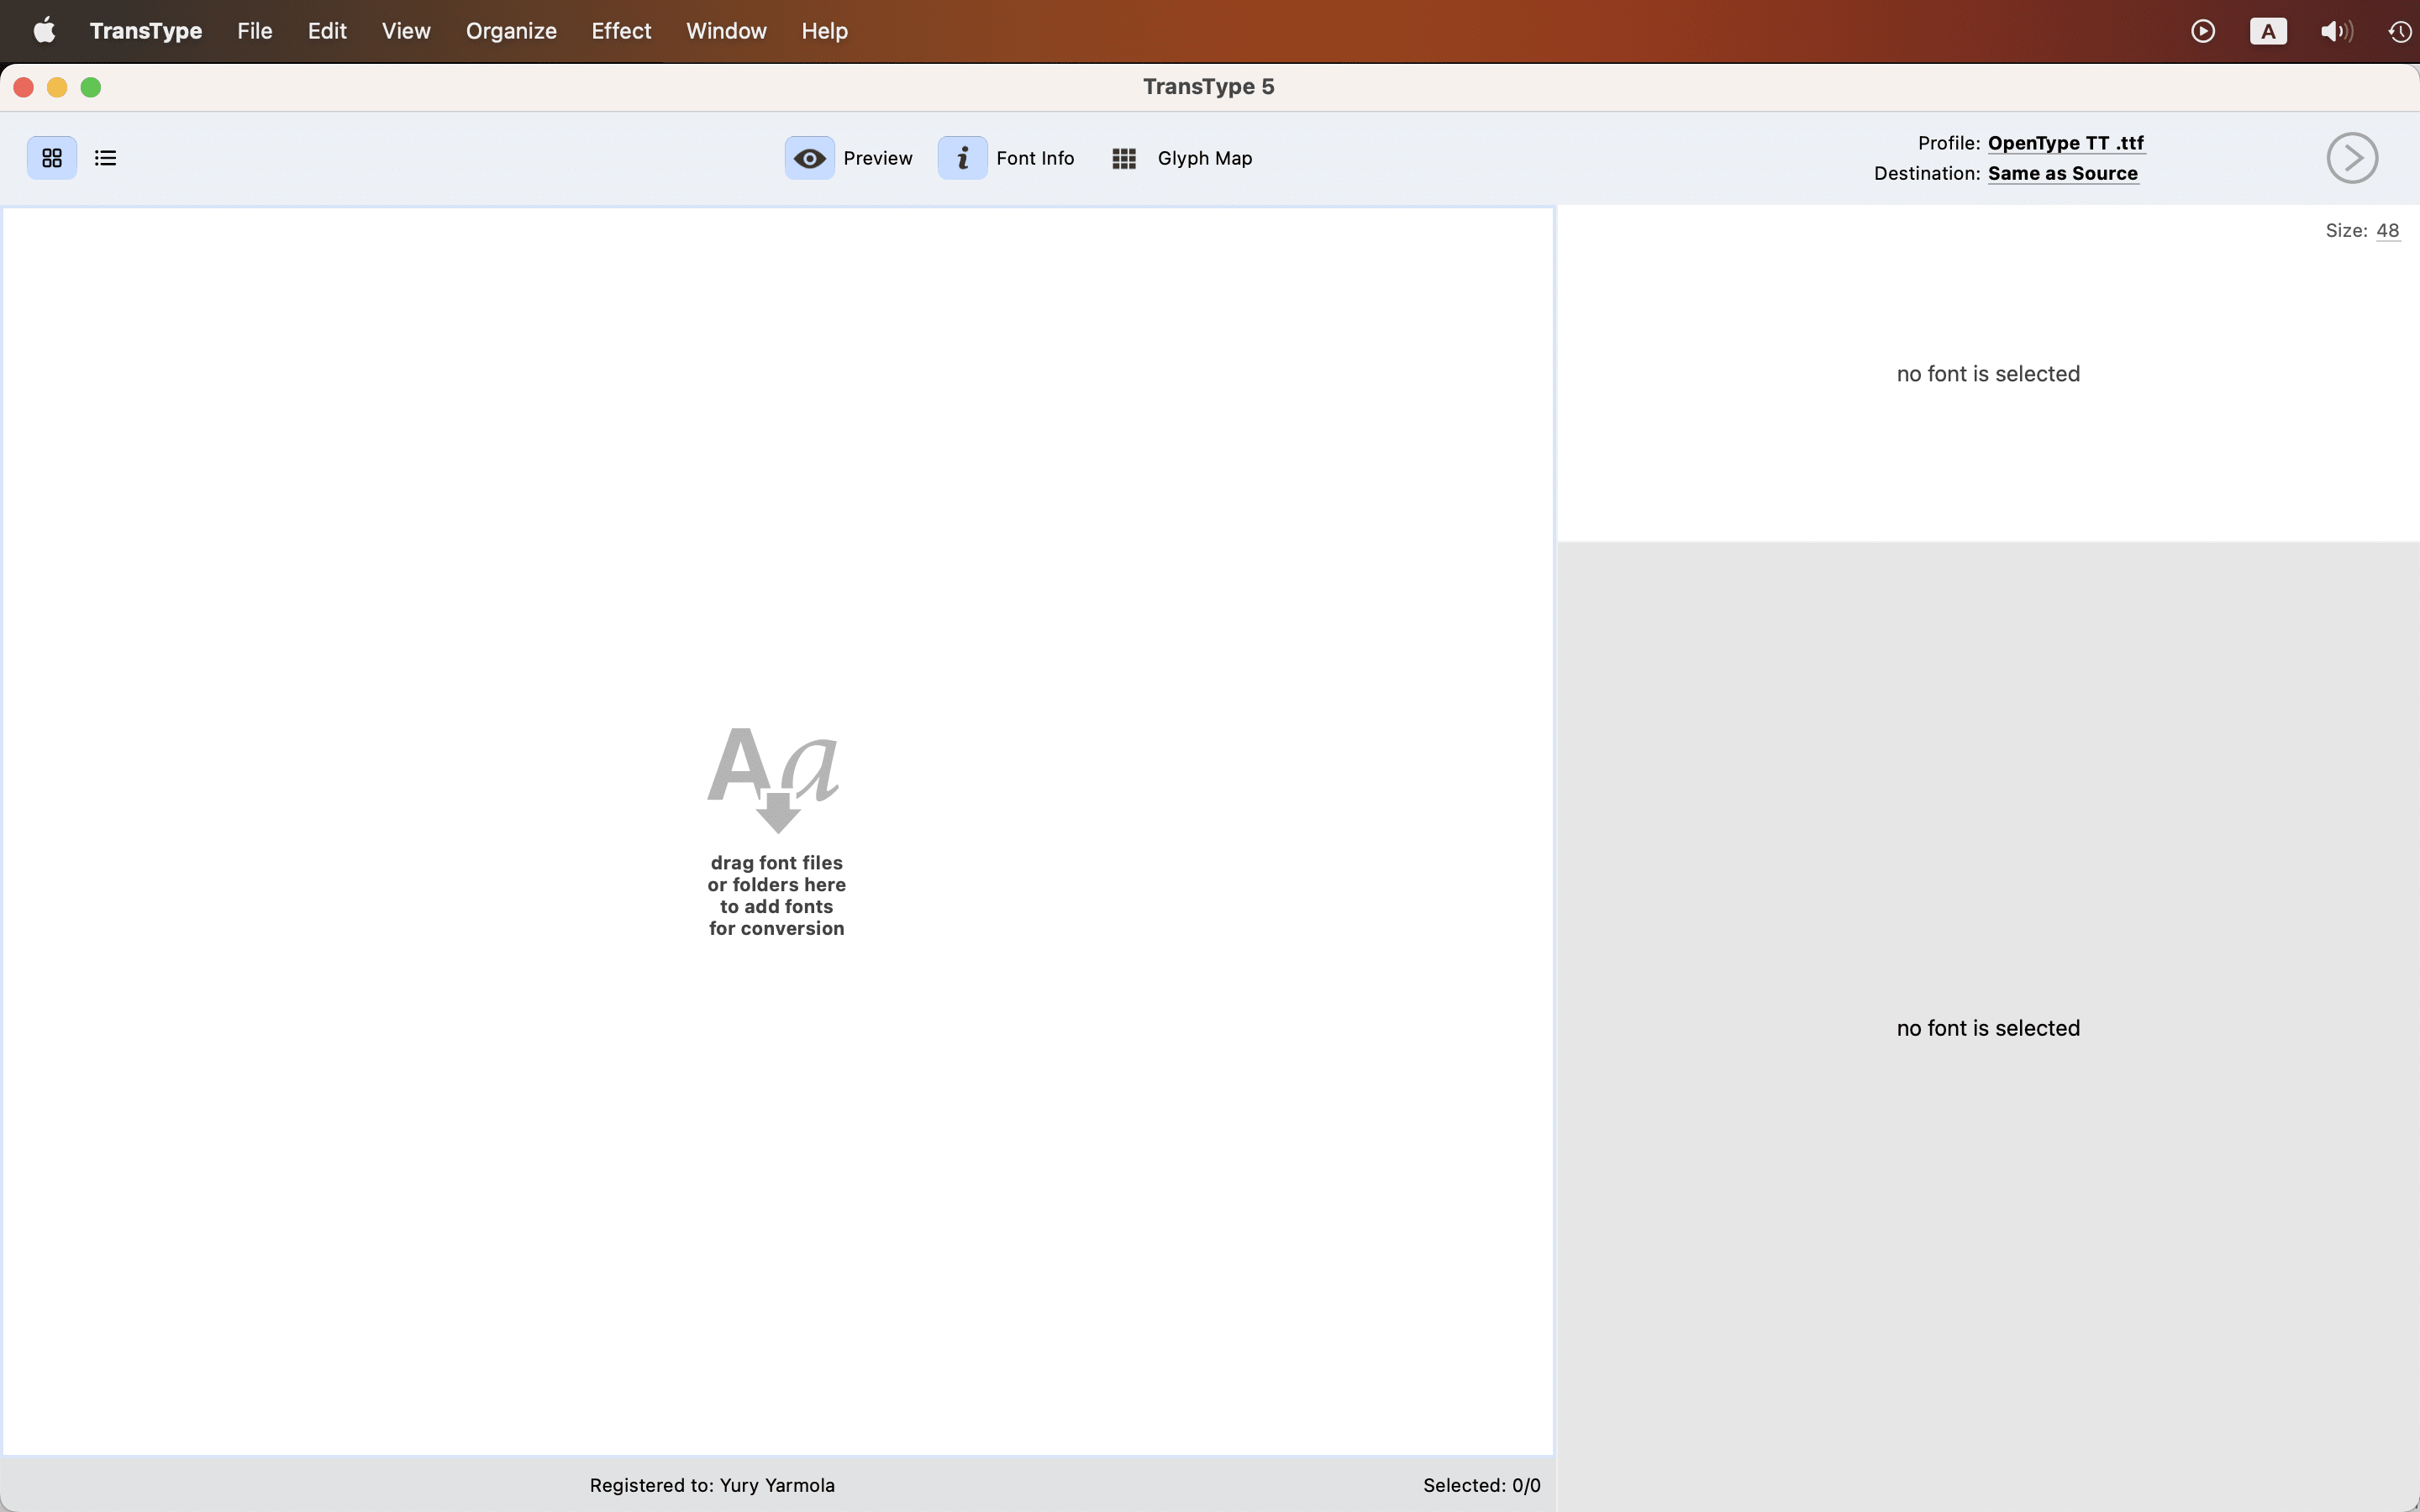Viewport: 2420px width, 1512px height.
Task: Open Time Machine icon in menu bar
Action: click(x=2400, y=31)
